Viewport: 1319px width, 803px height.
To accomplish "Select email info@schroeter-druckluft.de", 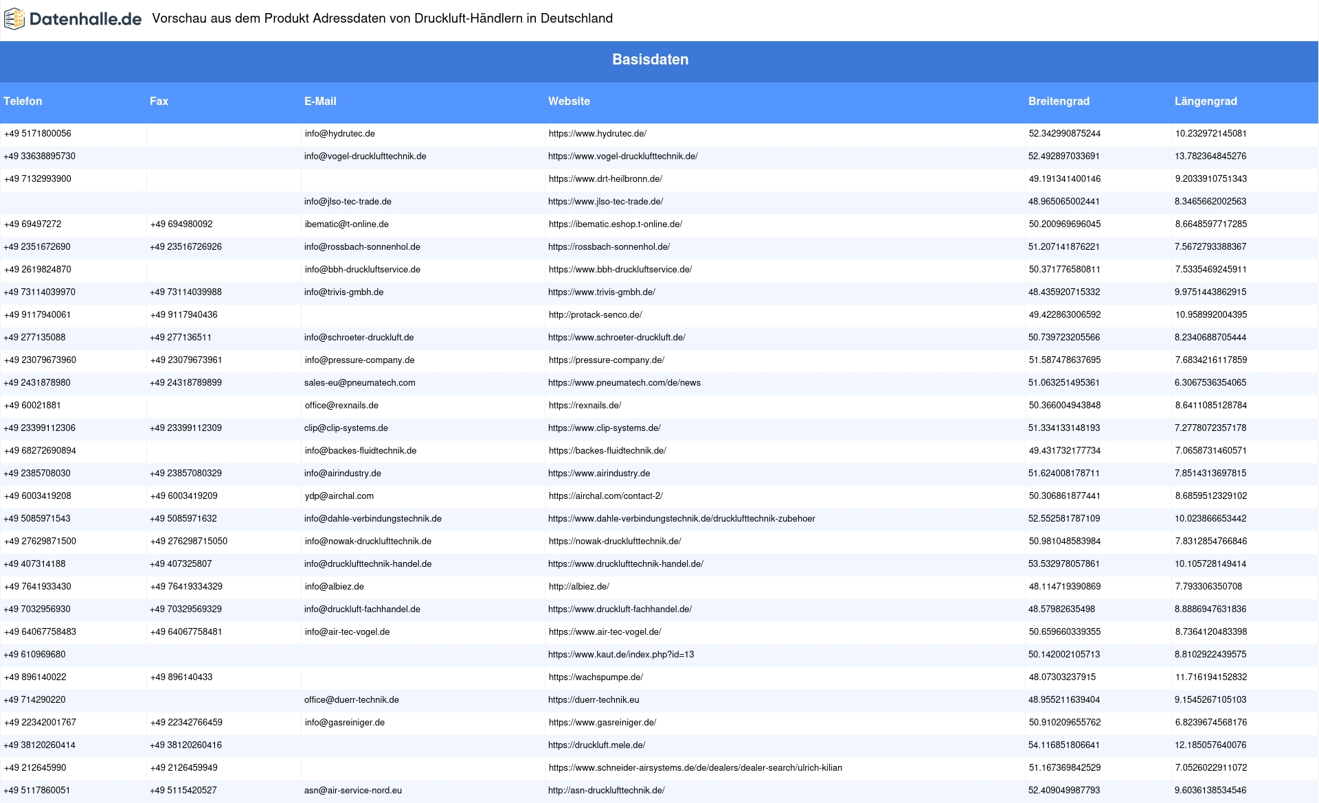I will point(359,338).
